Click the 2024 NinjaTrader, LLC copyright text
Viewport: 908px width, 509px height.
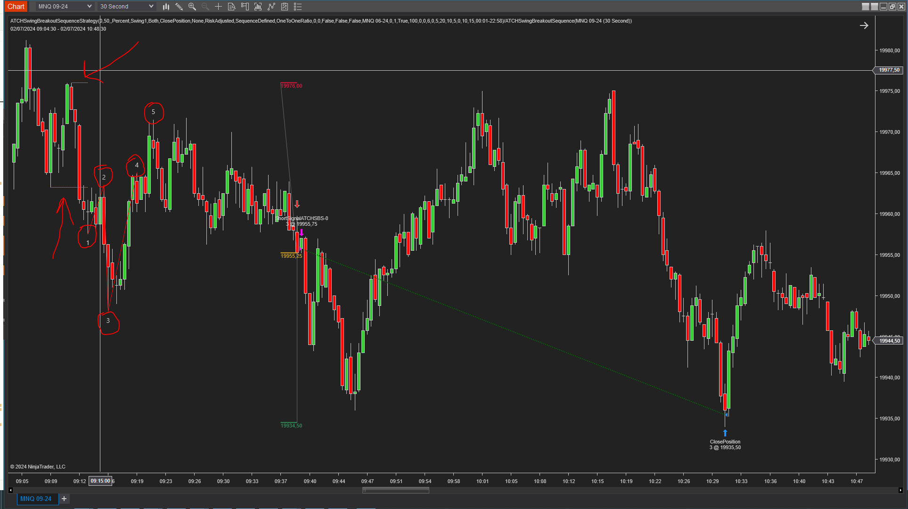point(38,467)
